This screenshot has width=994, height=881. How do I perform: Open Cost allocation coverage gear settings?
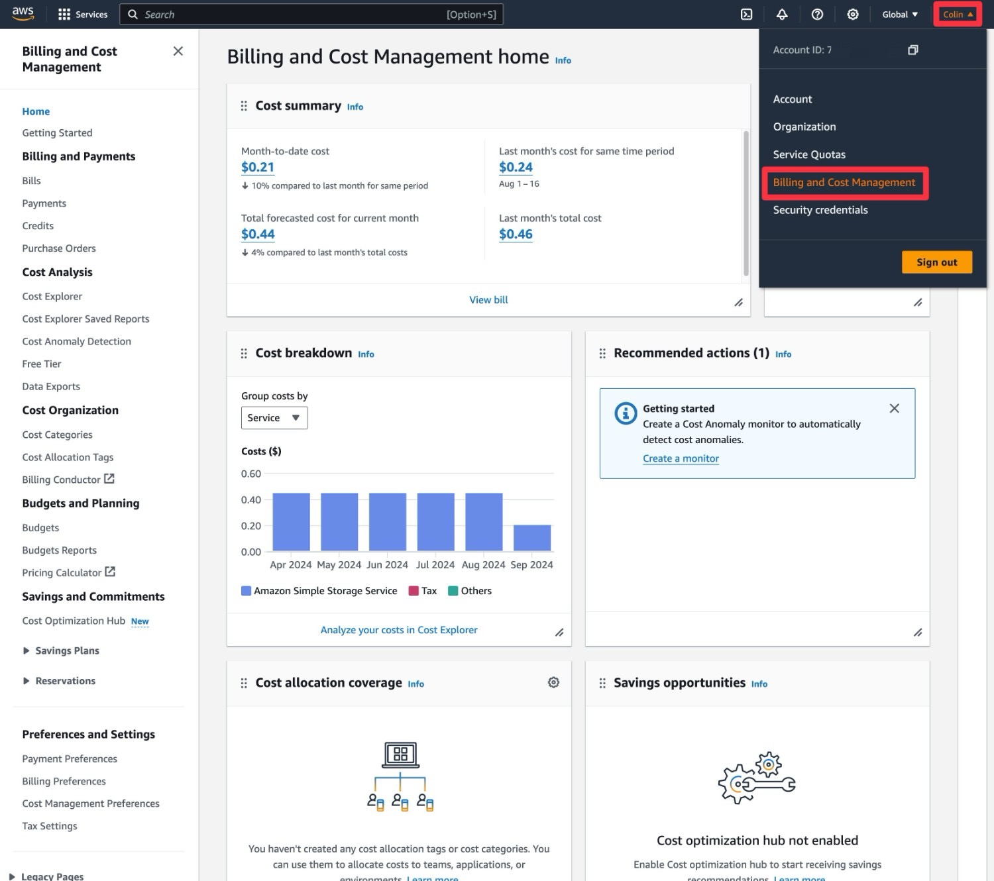[553, 682]
